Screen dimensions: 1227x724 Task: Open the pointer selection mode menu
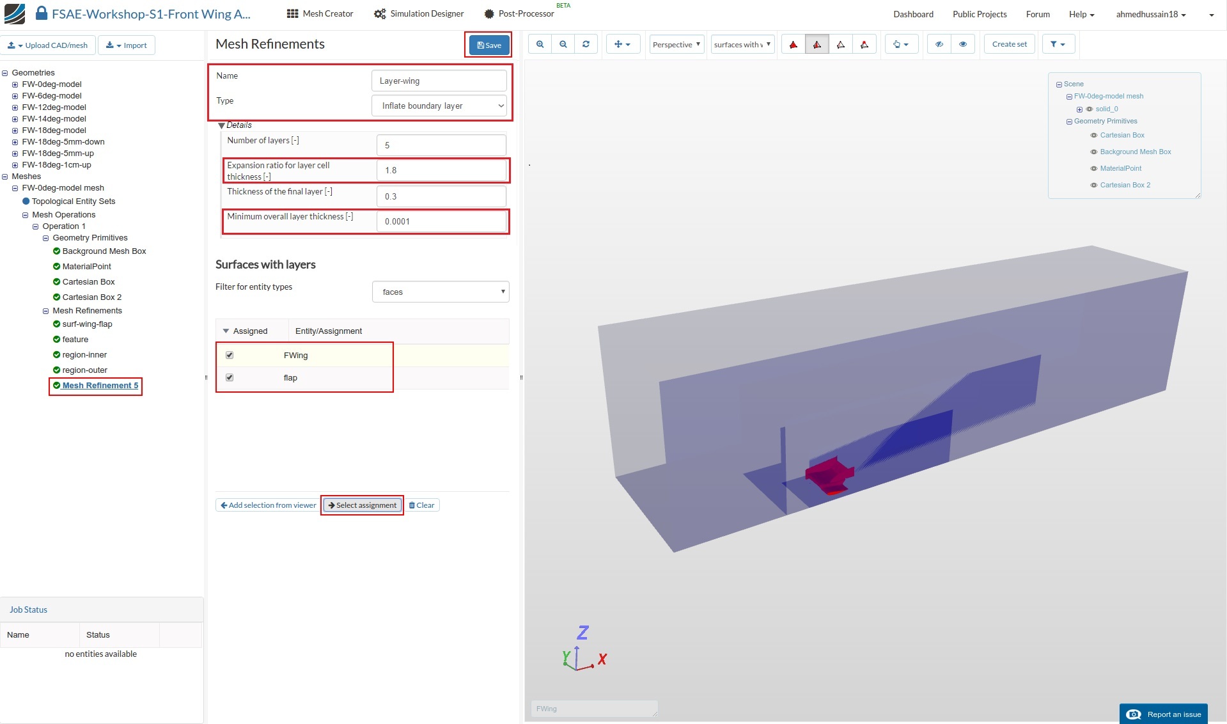[901, 44]
